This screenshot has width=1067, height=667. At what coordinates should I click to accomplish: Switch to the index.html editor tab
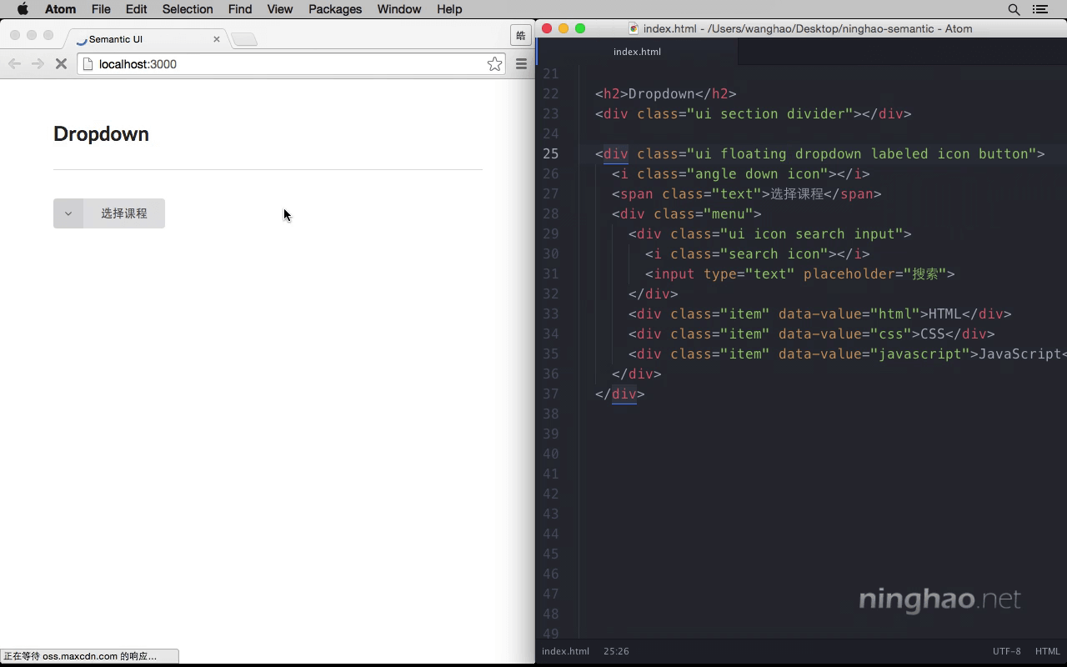tap(637, 52)
